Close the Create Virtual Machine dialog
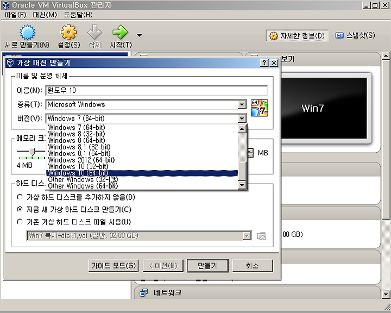This screenshot has height=313, width=391. coord(274,63)
